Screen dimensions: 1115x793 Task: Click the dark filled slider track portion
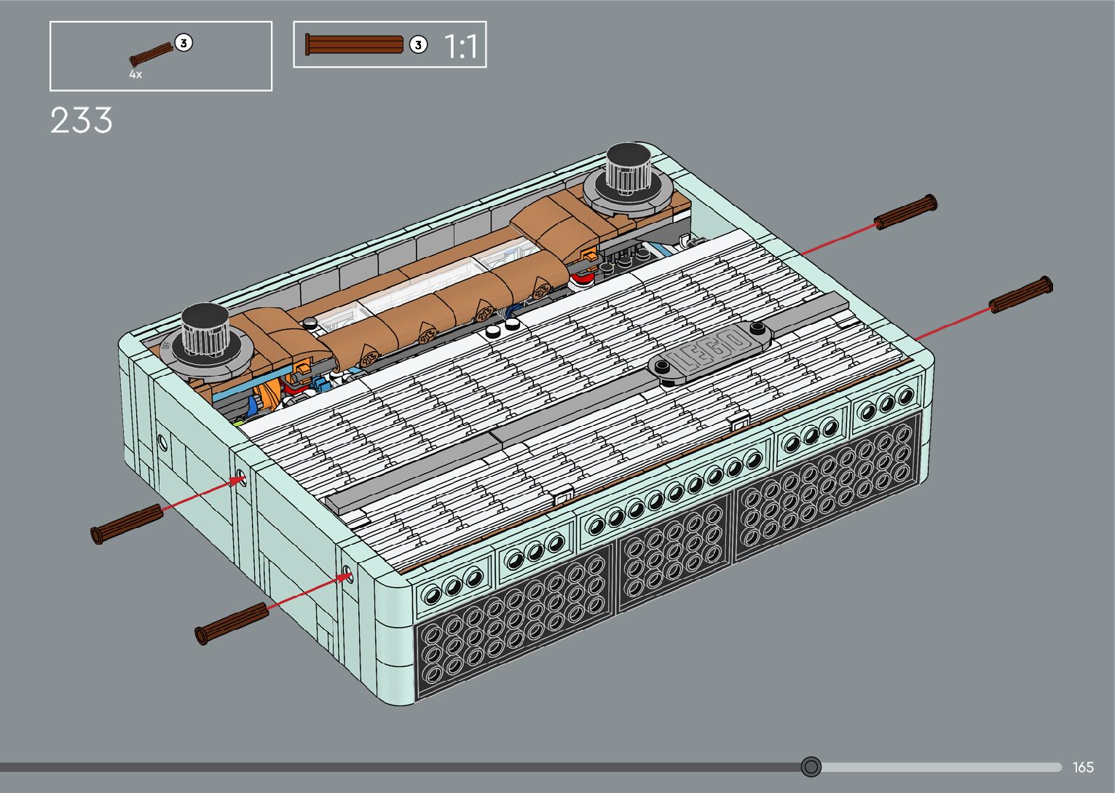tap(401, 767)
